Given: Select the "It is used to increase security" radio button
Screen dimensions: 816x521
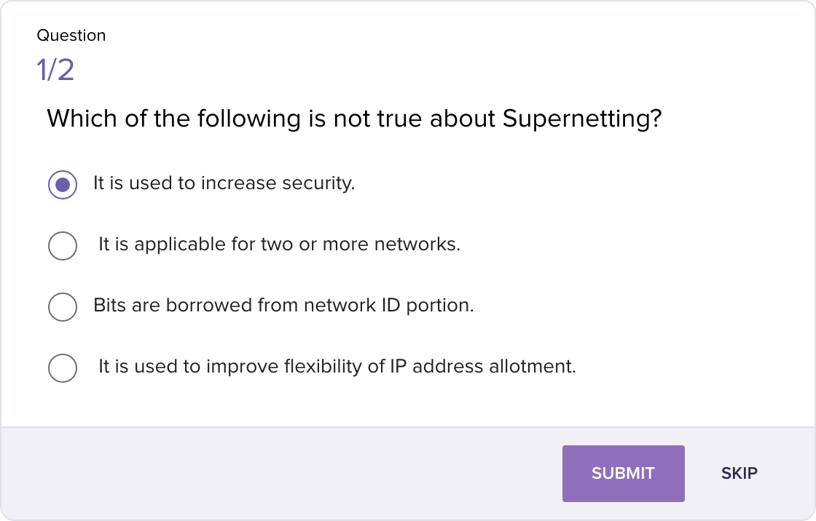Looking at the screenshot, I should (63, 184).
